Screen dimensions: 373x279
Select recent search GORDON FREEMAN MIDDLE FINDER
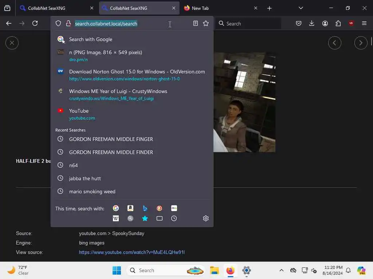click(x=132, y=152)
